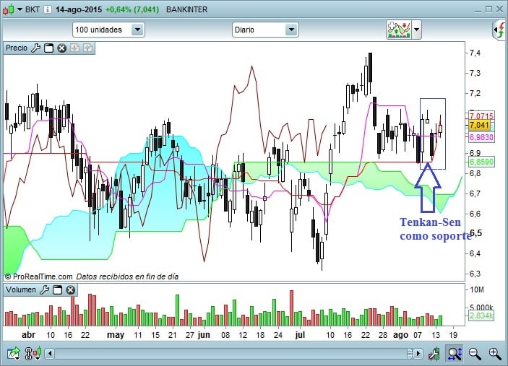Screen dimensions: 508x366
Task: Click the 'jun' month label on time axis
Action: tap(204, 335)
